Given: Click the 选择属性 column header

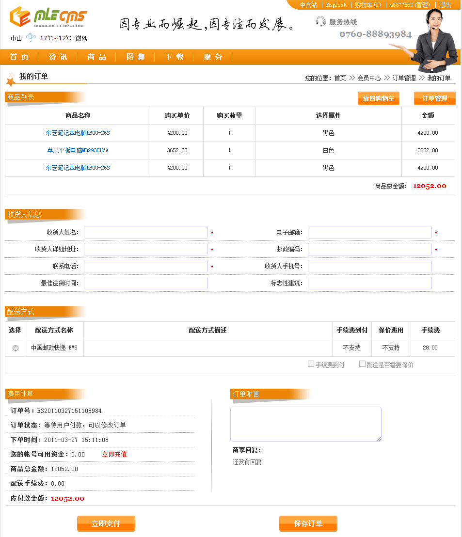Looking at the screenshot, I should coord(328,115).
